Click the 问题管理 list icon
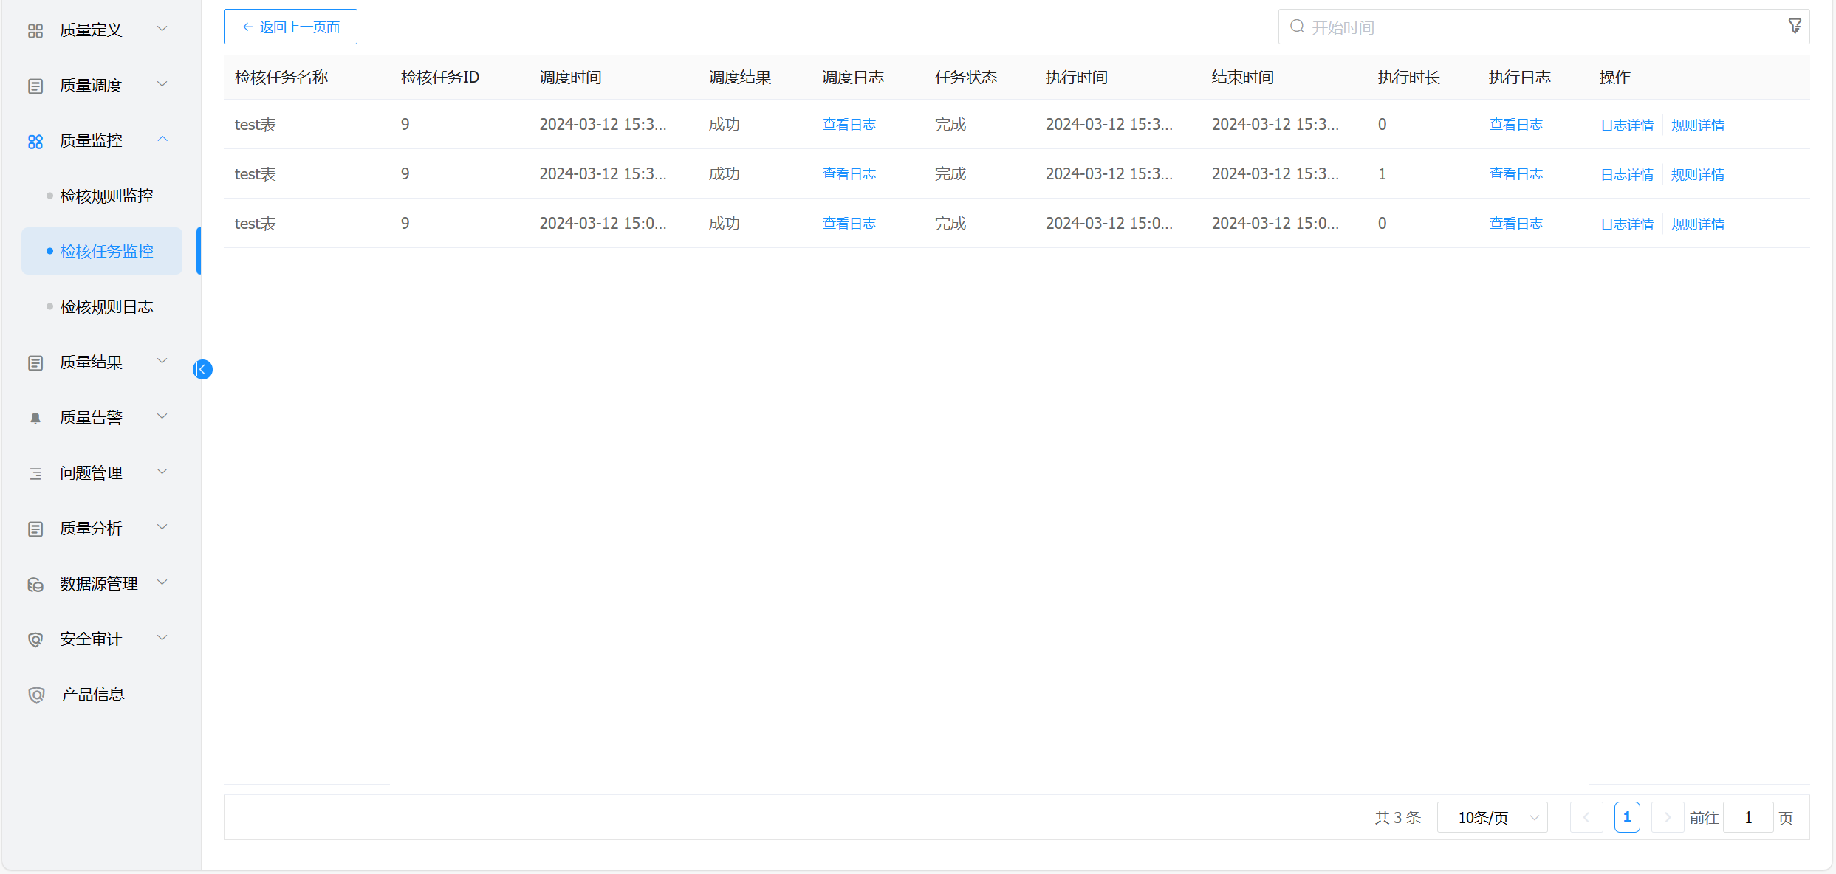 (x=35, y=473)
